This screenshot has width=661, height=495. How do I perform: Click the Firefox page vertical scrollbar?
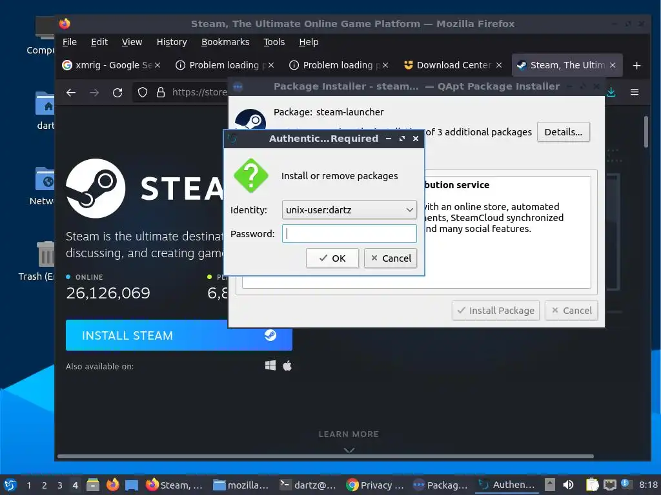click(646, 131)
